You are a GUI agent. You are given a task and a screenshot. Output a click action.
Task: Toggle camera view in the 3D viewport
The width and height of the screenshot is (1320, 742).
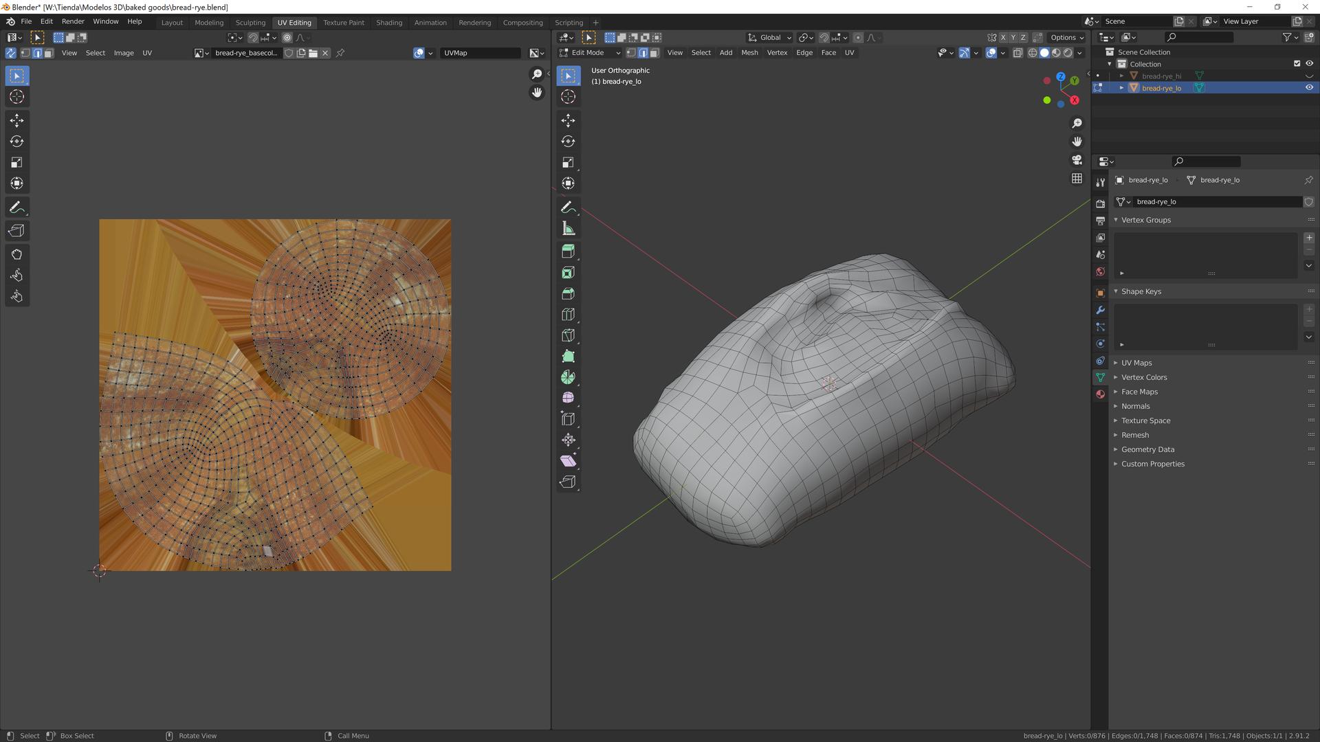coord(1077,159)
